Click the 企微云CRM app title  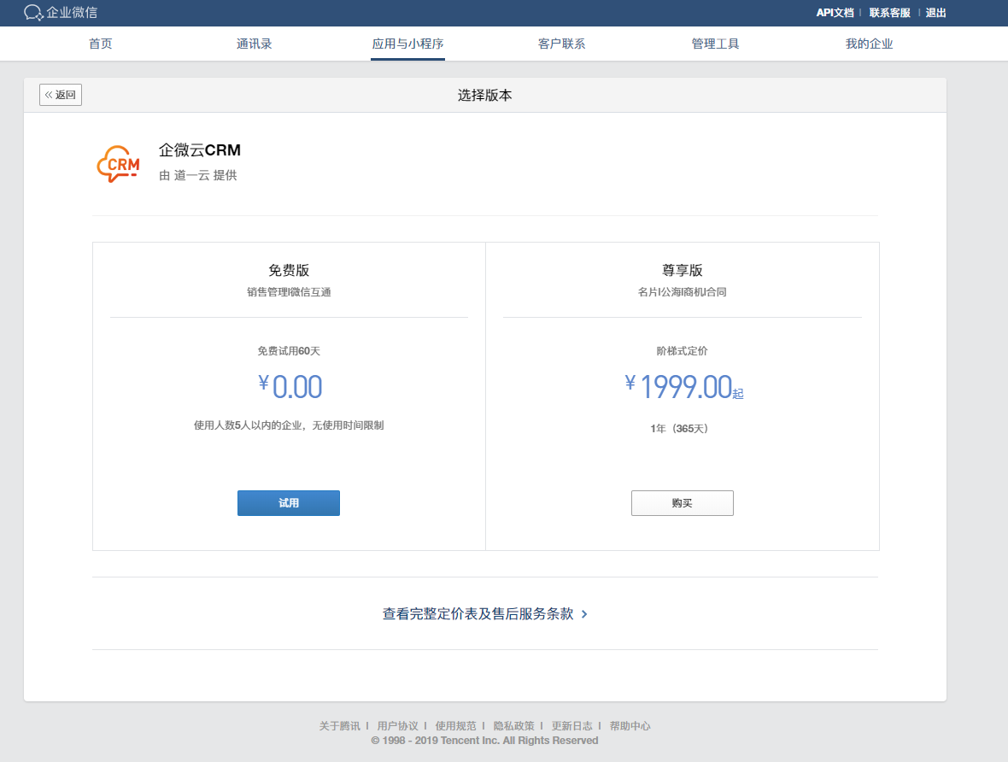coord(199,149)
